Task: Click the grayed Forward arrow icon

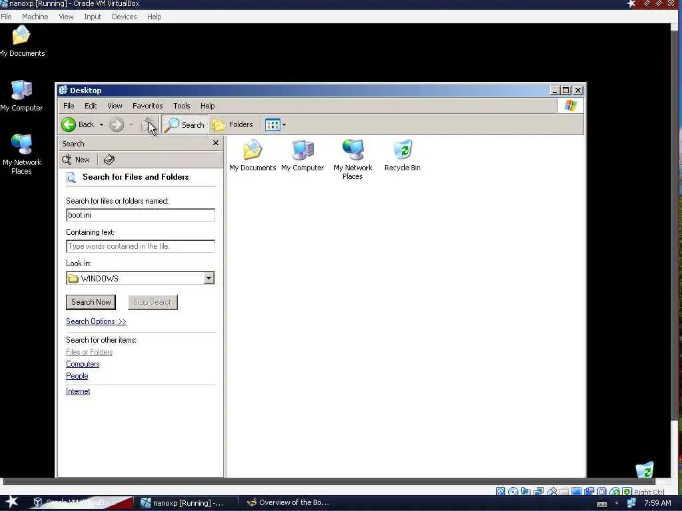Action: [116, 124]
